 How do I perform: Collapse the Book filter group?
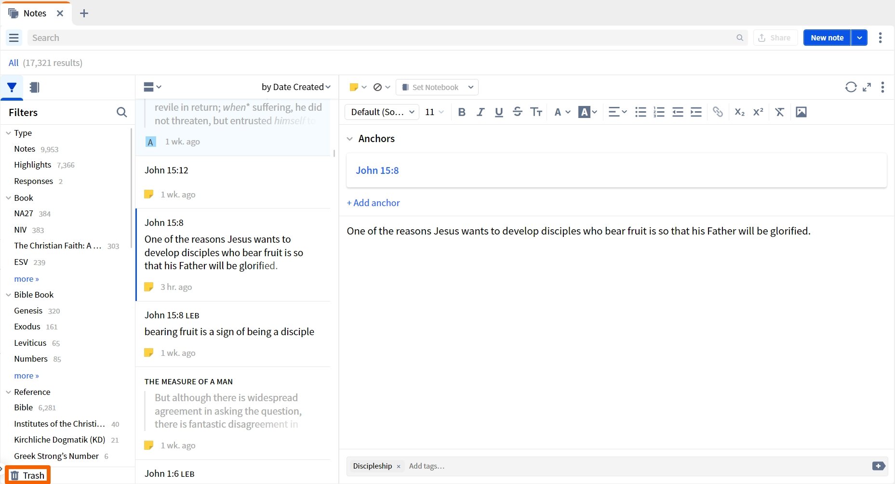8,198
